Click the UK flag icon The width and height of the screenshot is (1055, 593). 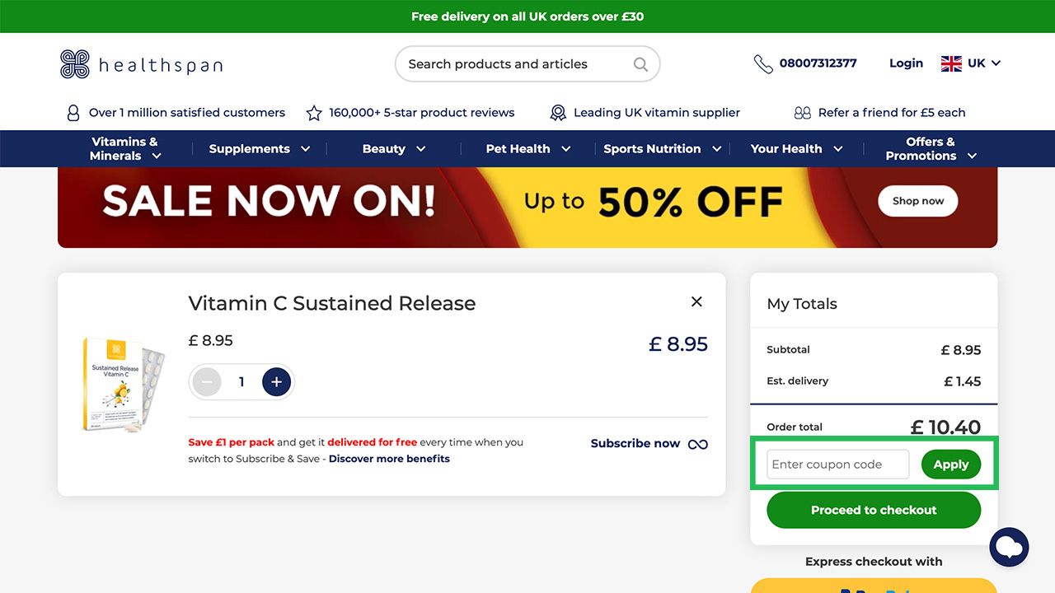tap(951, 63)
